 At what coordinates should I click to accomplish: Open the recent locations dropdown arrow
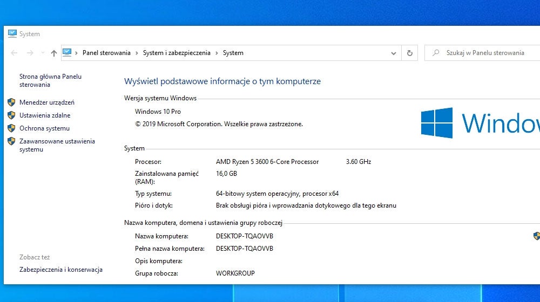(x=42, y=53)
